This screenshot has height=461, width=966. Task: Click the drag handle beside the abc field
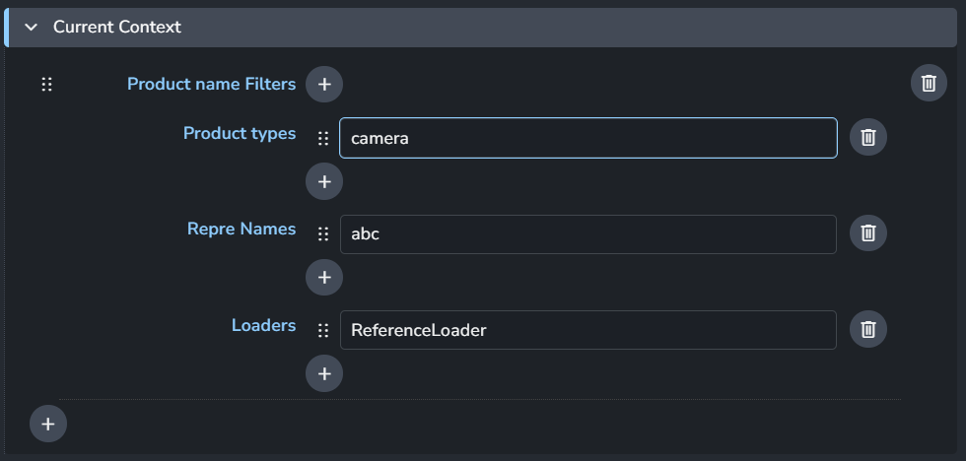[x=323, y=234]
